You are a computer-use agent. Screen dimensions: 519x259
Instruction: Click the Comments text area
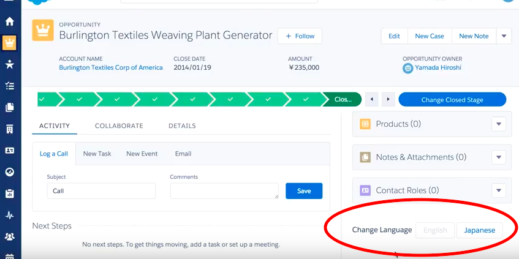pyautogui.click(x=224, y=191)
